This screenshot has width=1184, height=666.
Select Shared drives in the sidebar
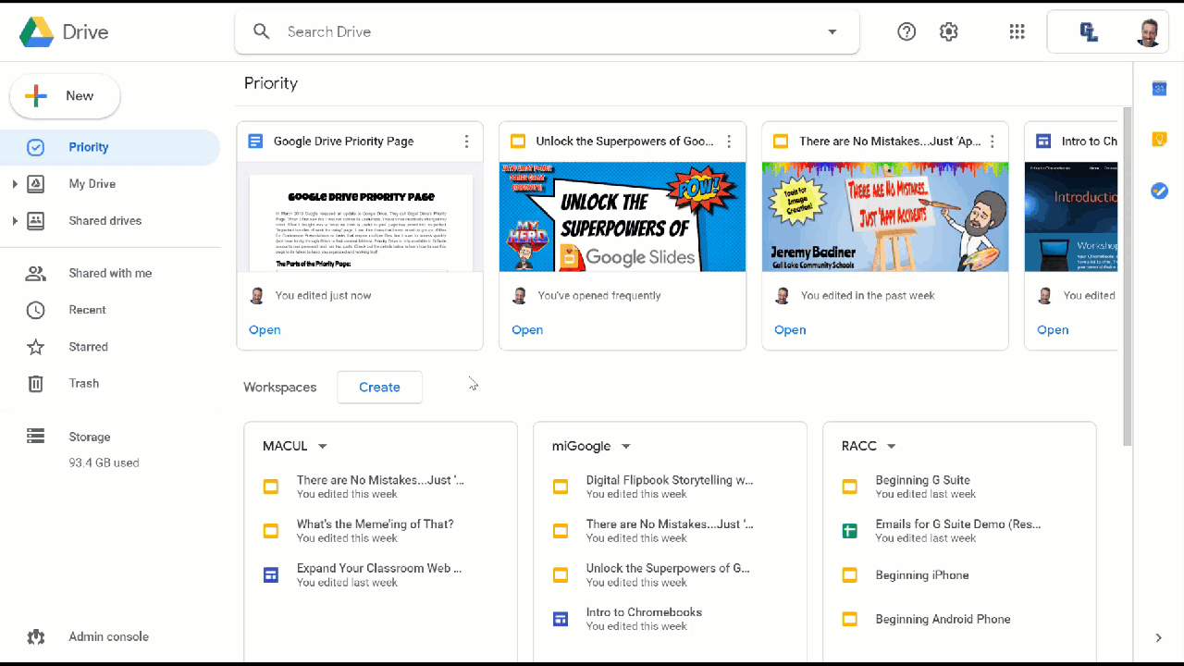[x=110, y=221]
